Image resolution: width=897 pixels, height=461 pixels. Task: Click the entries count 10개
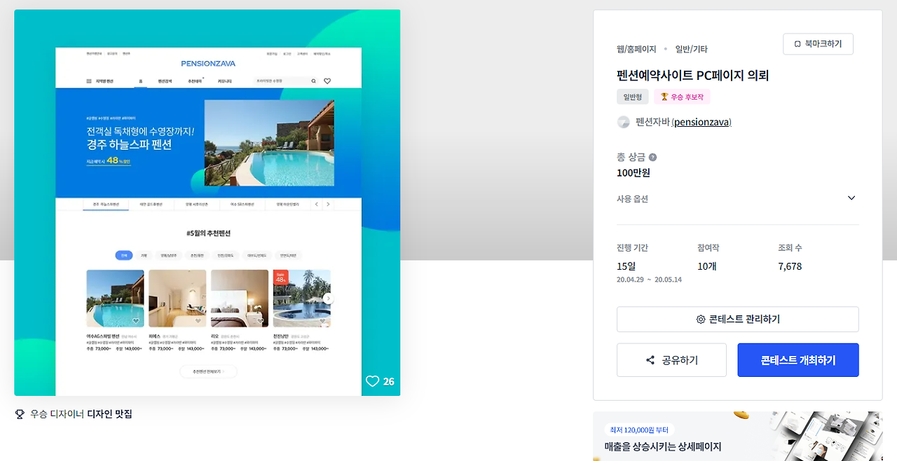[x=707, y=266]
